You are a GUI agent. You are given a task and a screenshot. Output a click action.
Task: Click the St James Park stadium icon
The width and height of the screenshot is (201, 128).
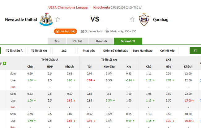[x=82, y=31]
